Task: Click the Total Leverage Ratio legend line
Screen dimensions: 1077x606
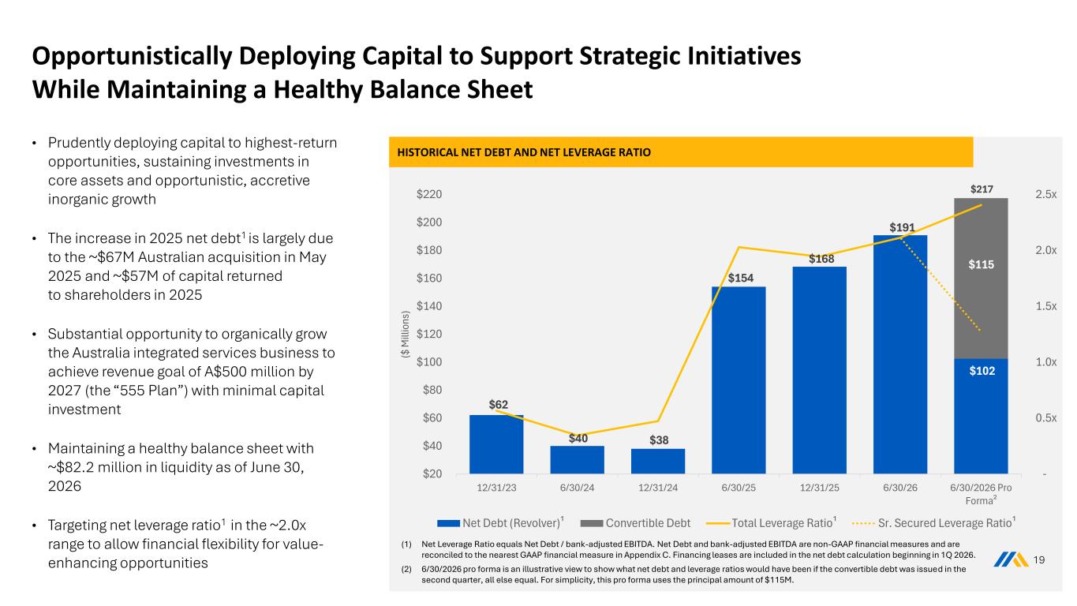Action: [717, 523]
